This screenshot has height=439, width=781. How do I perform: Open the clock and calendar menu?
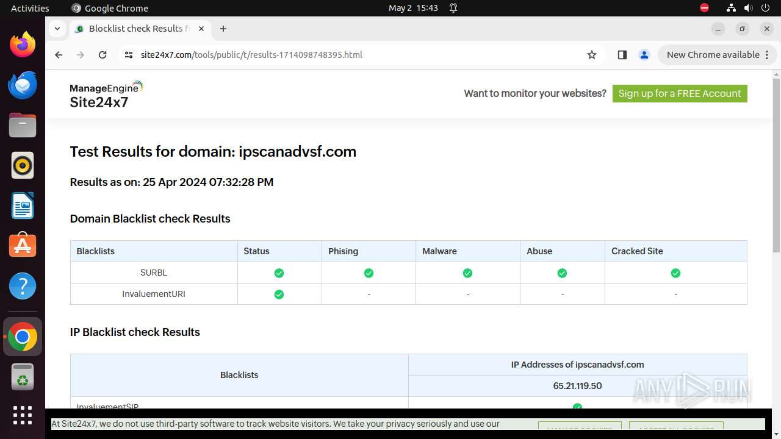tap(414, 8)
